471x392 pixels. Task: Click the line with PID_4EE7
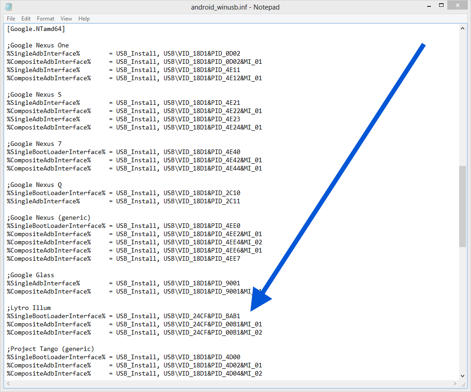[124, 258]
